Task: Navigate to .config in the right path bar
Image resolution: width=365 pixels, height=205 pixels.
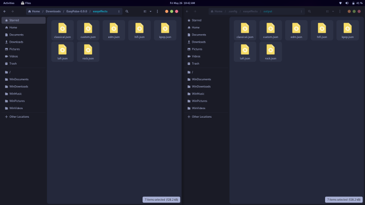Action: coord(233,11)
